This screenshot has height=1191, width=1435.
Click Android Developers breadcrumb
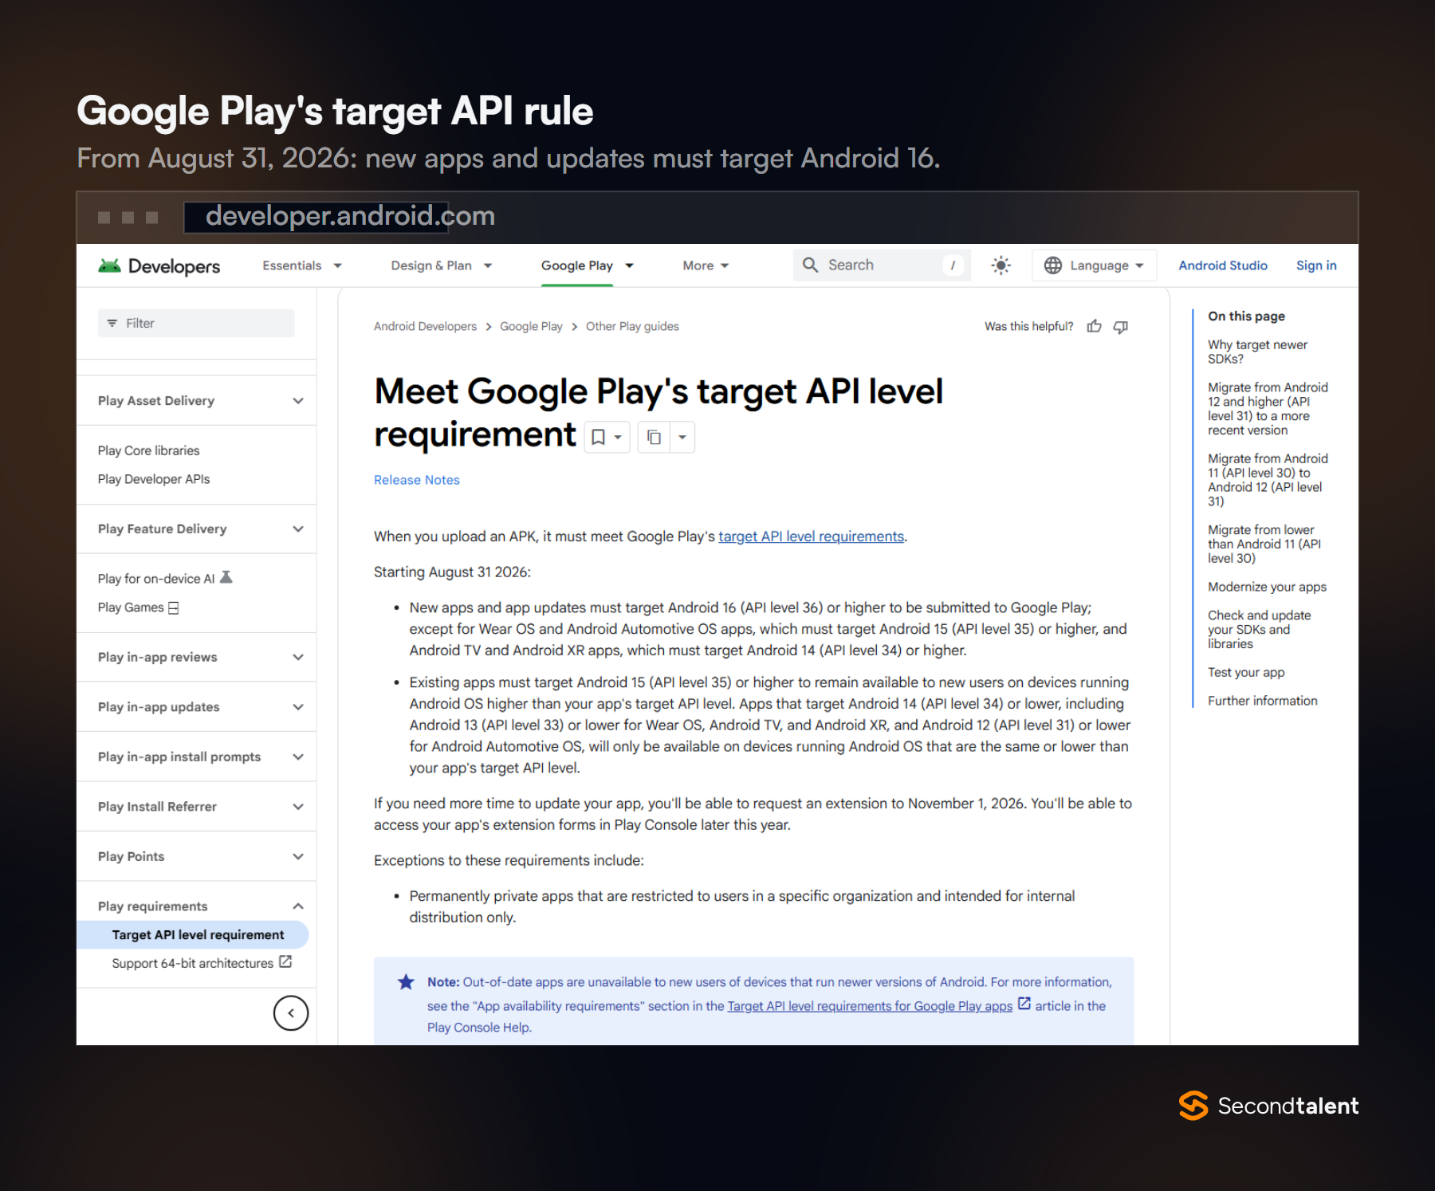point(425,326)
